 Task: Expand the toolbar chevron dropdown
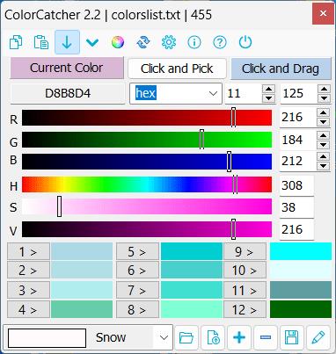pos(92,43)
